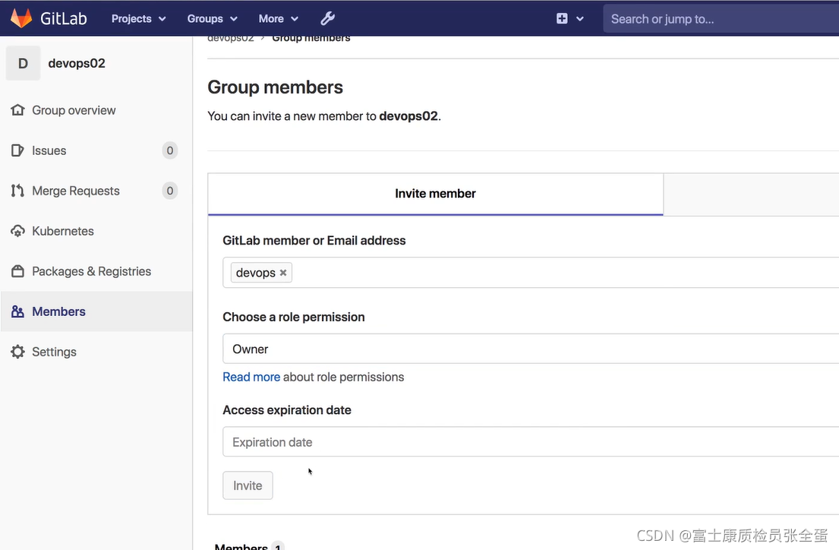
Task: Open Packages & Registries in sidebar
Action: 16,270
